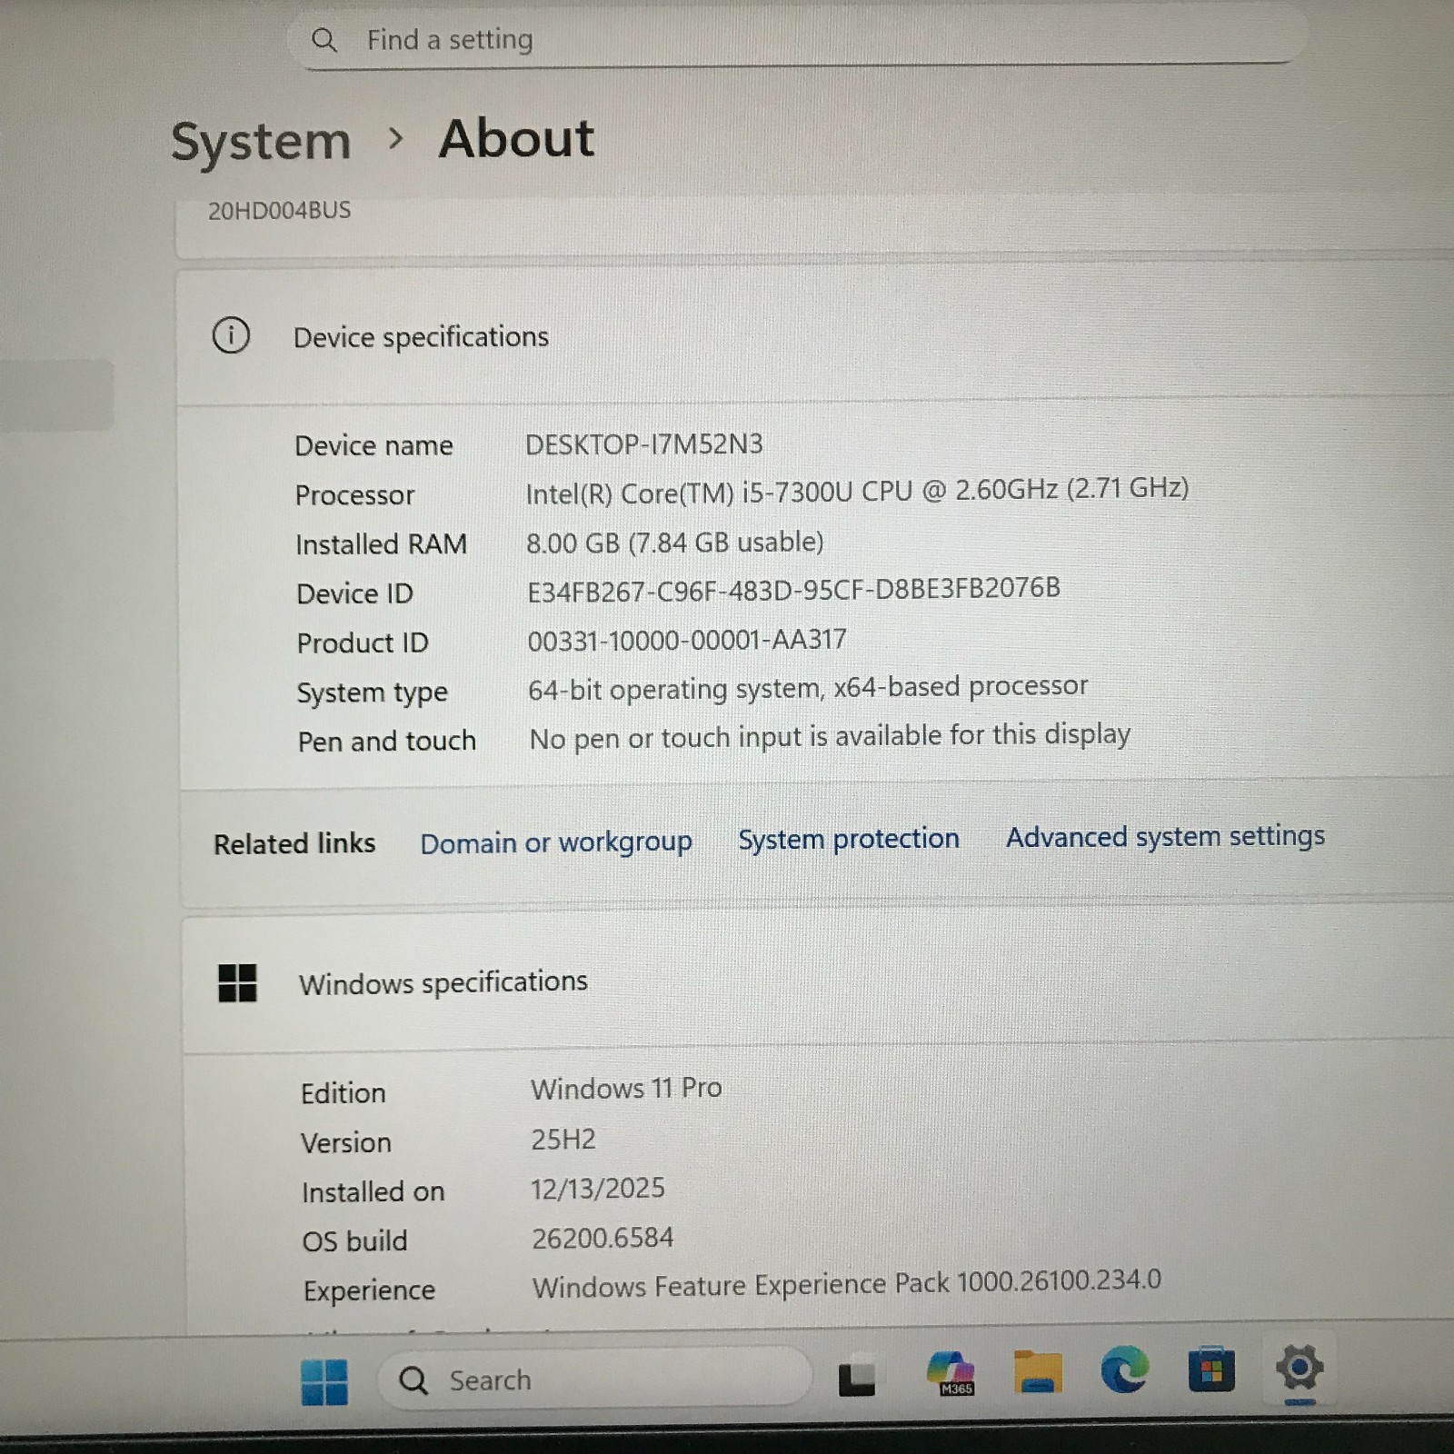Click the About breadcrumb heading
The height and width of the screenshot is (1454, 1454).
click(x=516, y=139)
